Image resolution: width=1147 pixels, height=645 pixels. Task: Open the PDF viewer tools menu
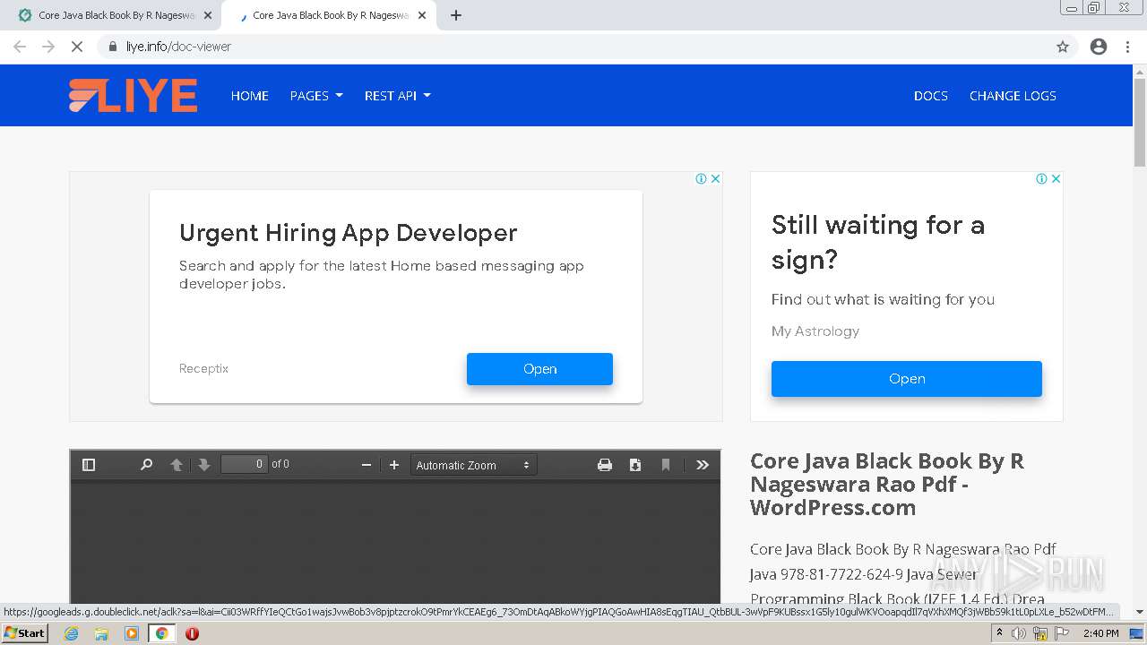(703, 464)
